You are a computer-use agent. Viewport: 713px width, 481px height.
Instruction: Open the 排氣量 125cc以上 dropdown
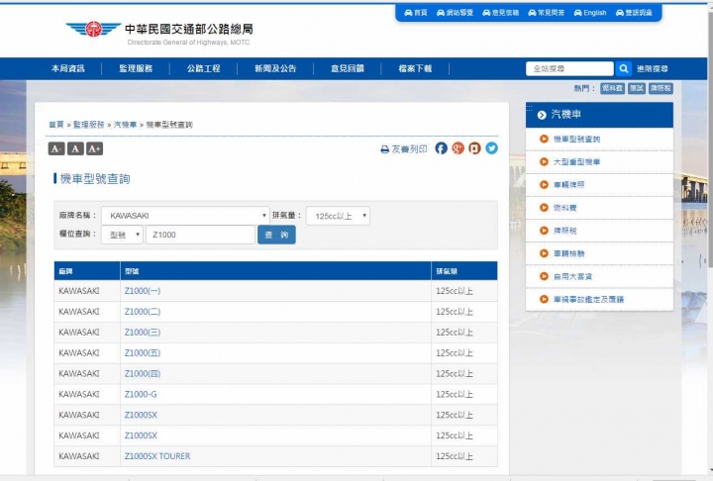pos(338,216)
